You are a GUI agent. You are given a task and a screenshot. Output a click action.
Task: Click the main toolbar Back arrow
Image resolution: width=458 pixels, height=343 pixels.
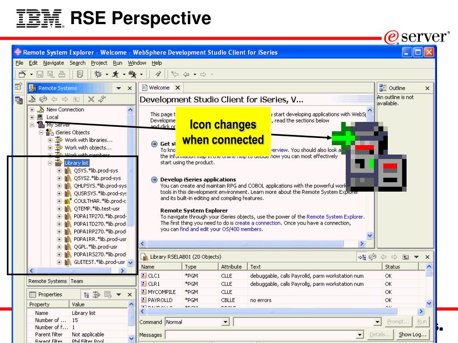[186, 75]
